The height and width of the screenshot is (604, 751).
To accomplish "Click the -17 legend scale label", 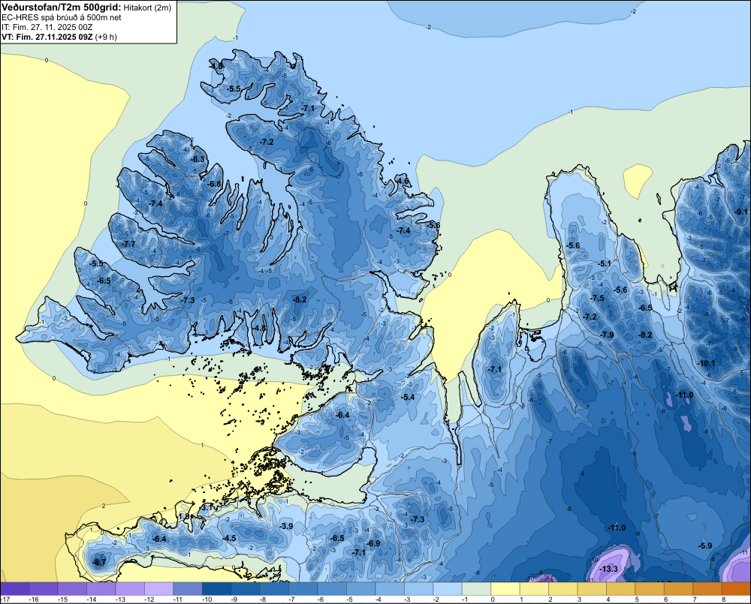I will coord(5,599).
